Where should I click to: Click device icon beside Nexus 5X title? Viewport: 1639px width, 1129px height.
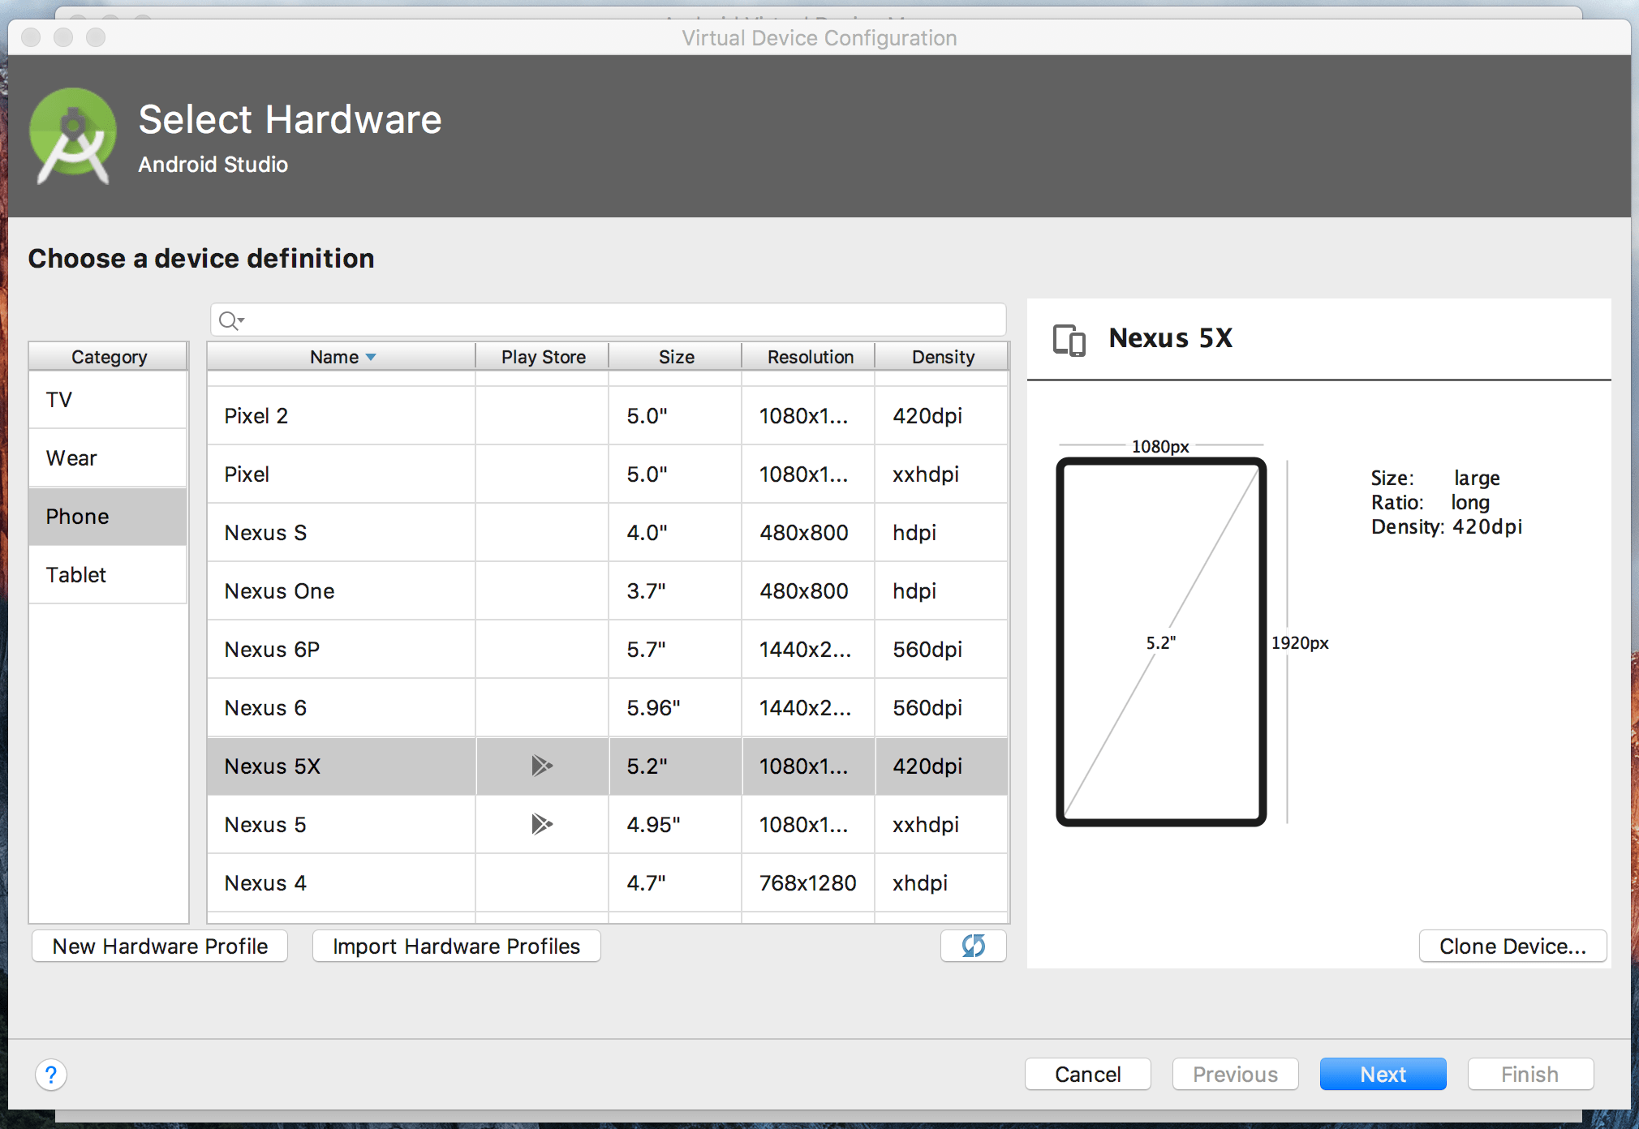click(x=1069, y=339)
